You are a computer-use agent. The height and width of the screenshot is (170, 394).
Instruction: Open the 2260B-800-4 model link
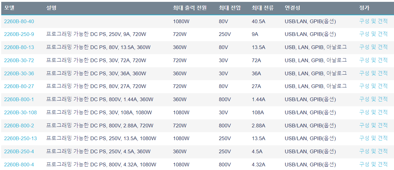[x=19, y=165]
